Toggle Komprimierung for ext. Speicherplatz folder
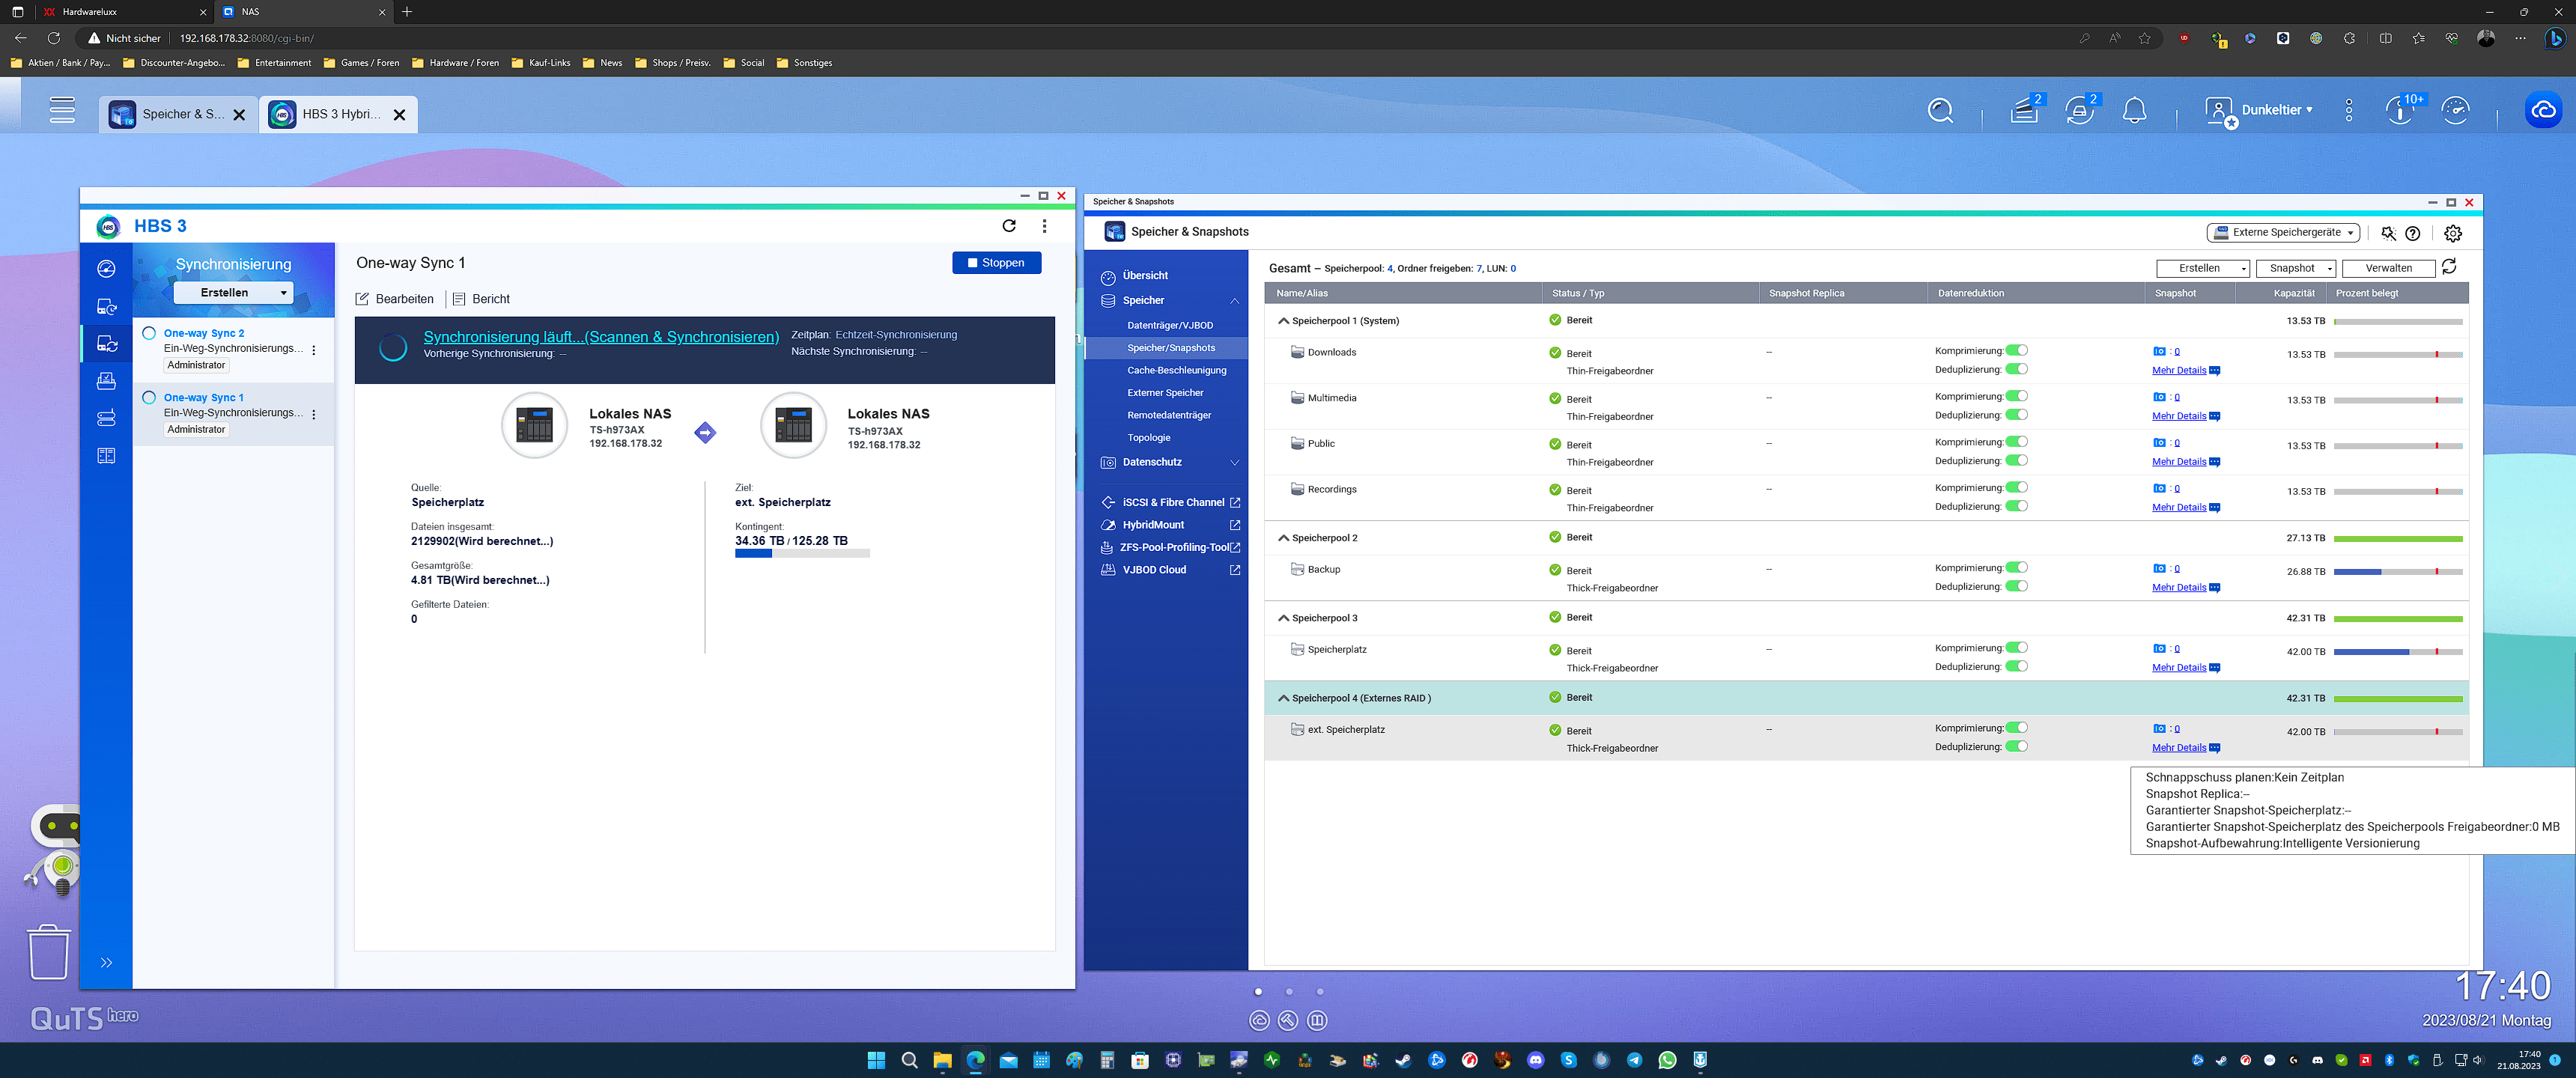The height and width of the screenshot is (1078, 2576). pyautogui.click(x=2017, y=727)
